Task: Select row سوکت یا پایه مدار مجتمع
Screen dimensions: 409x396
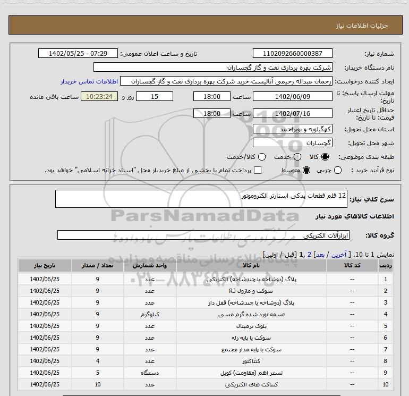Action: (x=205, y=349)
